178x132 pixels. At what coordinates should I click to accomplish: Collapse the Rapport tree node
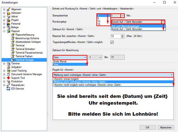[x=4, y=31]
